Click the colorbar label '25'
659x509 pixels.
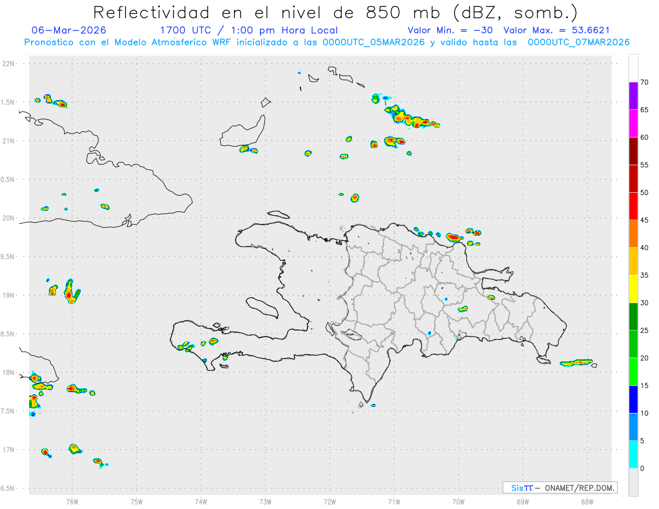[644, 331]
